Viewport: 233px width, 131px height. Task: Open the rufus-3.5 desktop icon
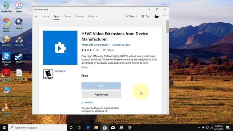point(19,41)
